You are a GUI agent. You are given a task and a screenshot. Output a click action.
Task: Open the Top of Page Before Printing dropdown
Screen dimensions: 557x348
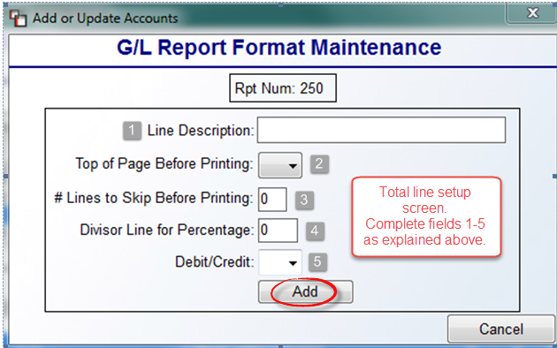tap(280, 165)
